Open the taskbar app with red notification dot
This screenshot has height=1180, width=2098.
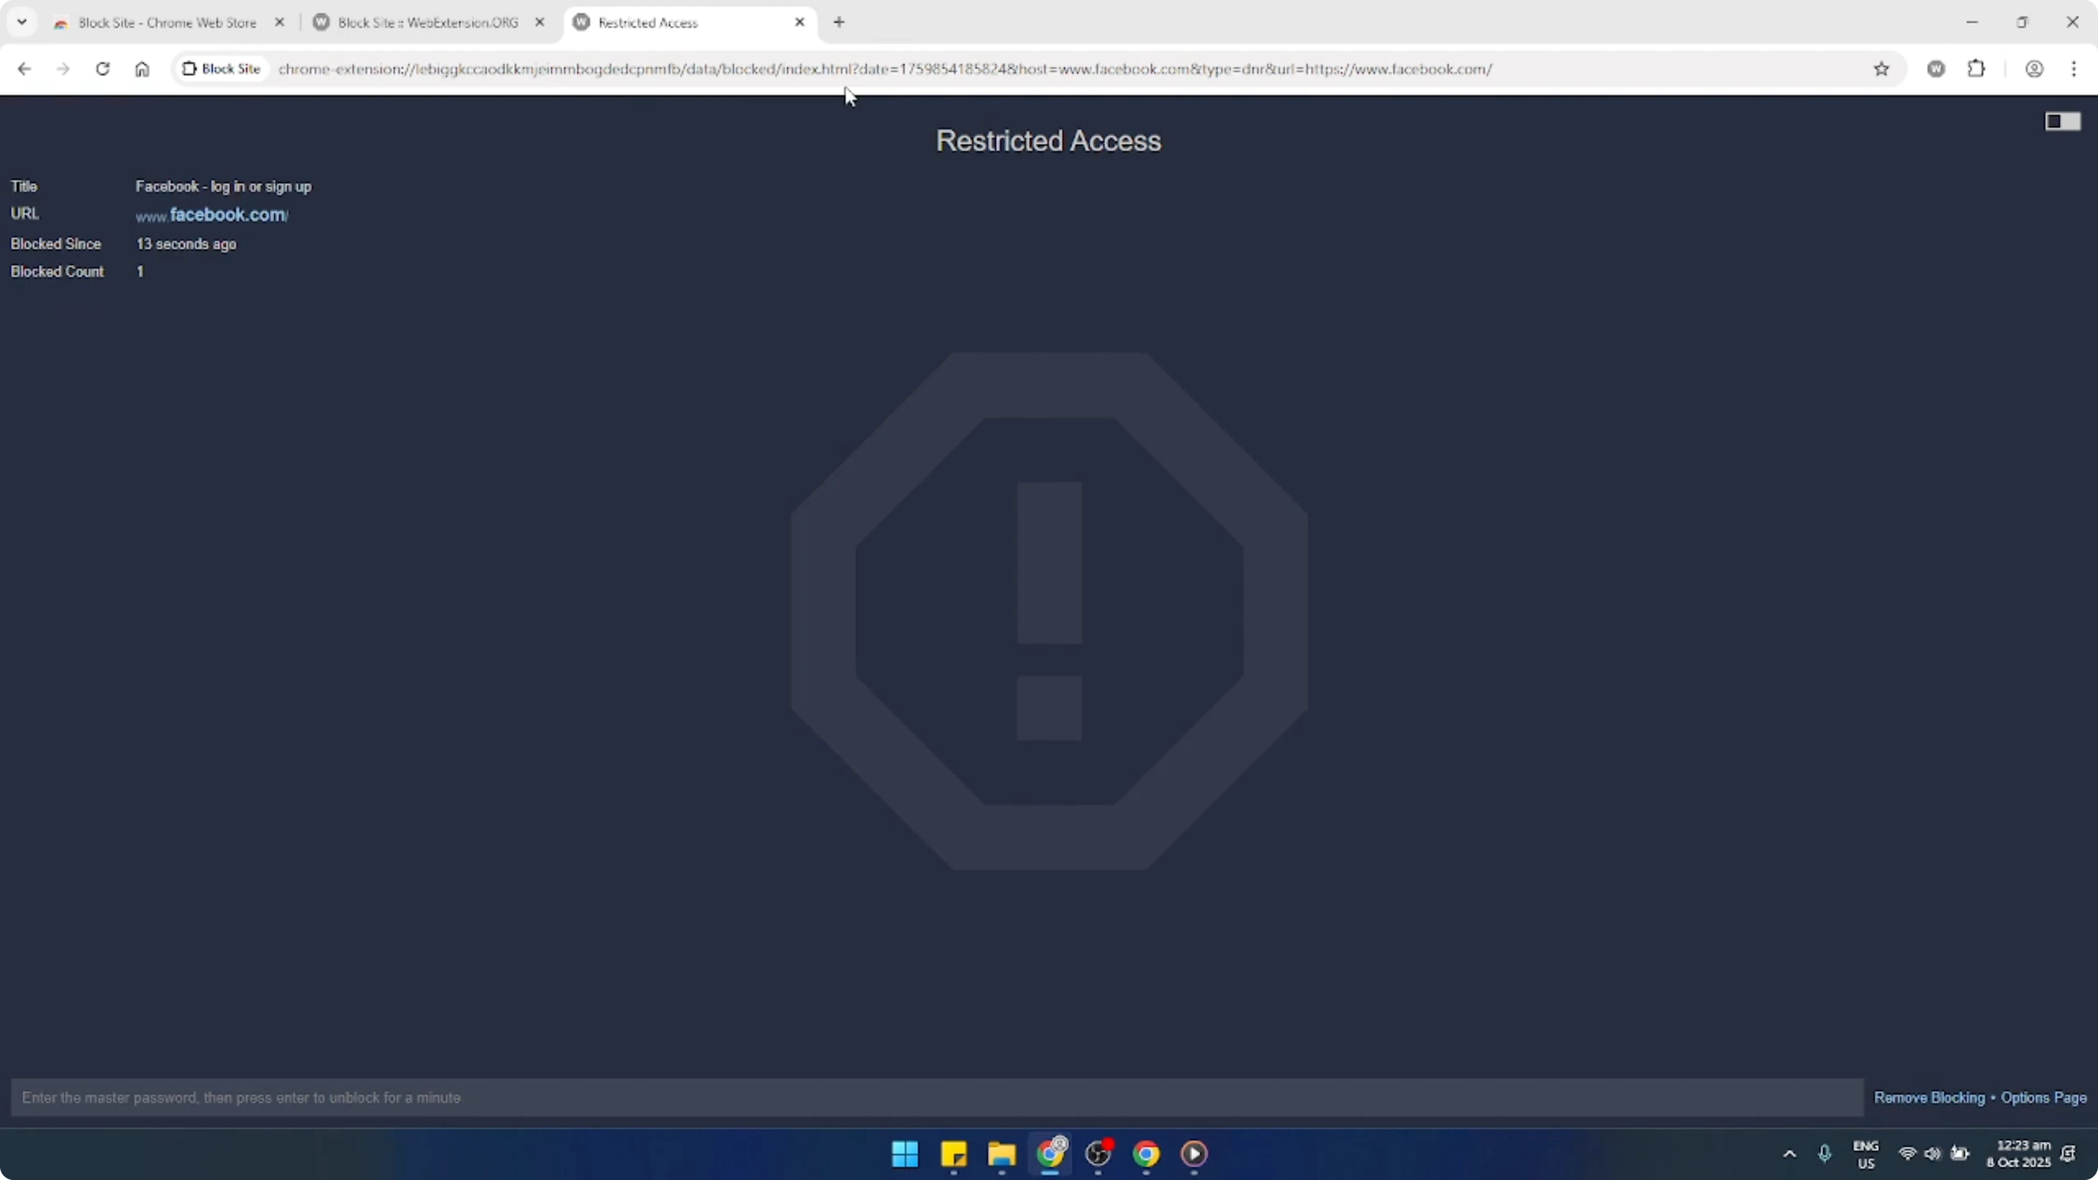pos(1098,1154)
